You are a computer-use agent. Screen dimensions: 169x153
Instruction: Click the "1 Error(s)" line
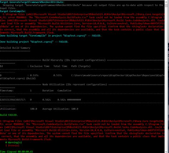[12, 145]
